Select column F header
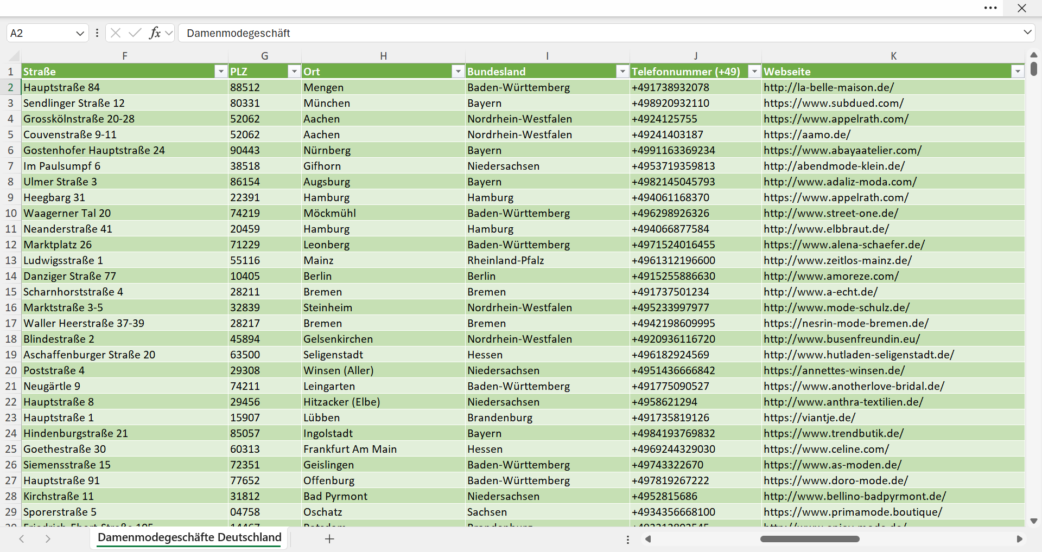This screenshot has width=1042, height=552. (x=125, y=56)
